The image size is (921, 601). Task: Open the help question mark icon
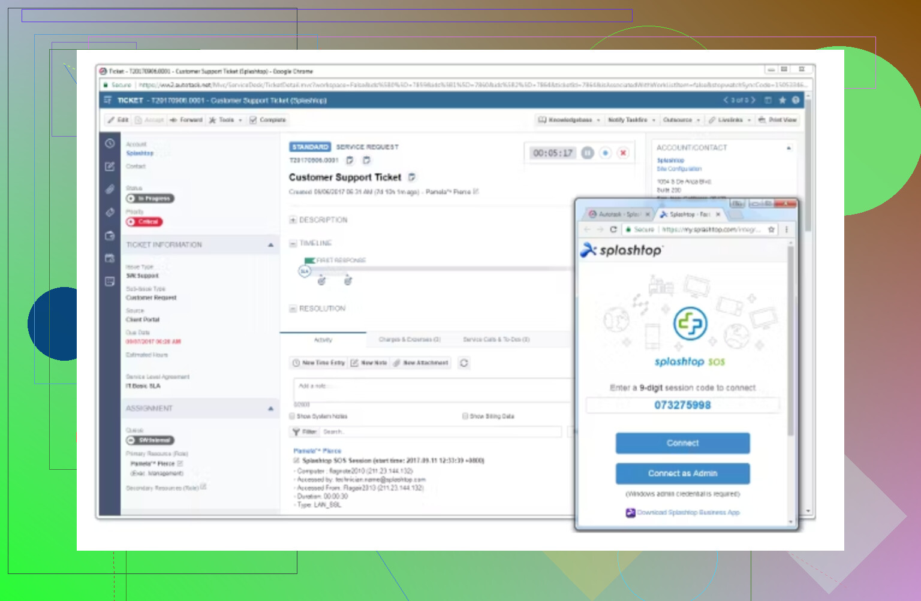pos(796,100)
